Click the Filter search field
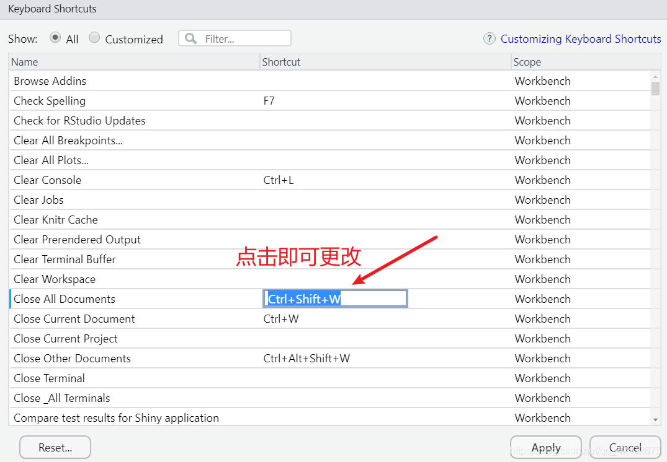Screen dimensions: 667x462 235,38
